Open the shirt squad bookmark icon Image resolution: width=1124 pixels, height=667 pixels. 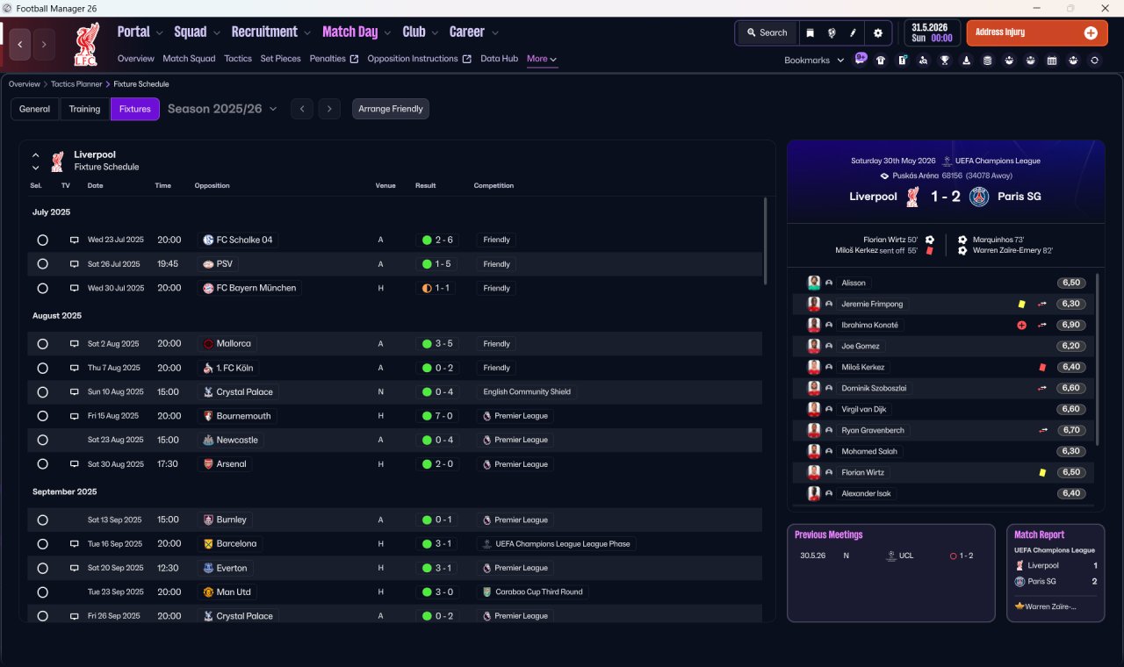(x=881, y=61)
